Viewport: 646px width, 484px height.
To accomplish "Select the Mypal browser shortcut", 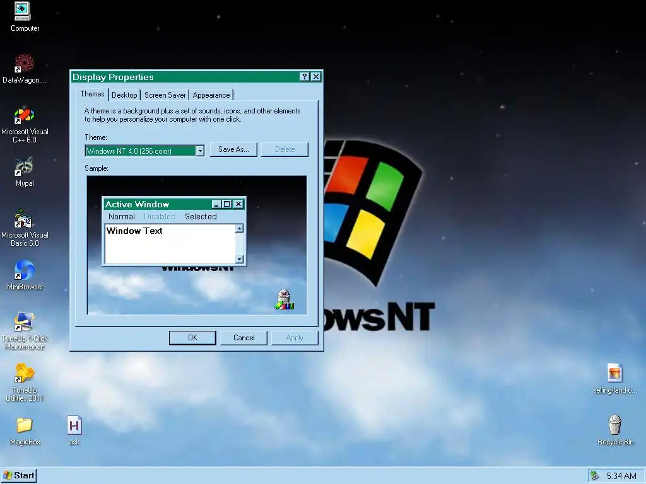I will coord(25,172).
